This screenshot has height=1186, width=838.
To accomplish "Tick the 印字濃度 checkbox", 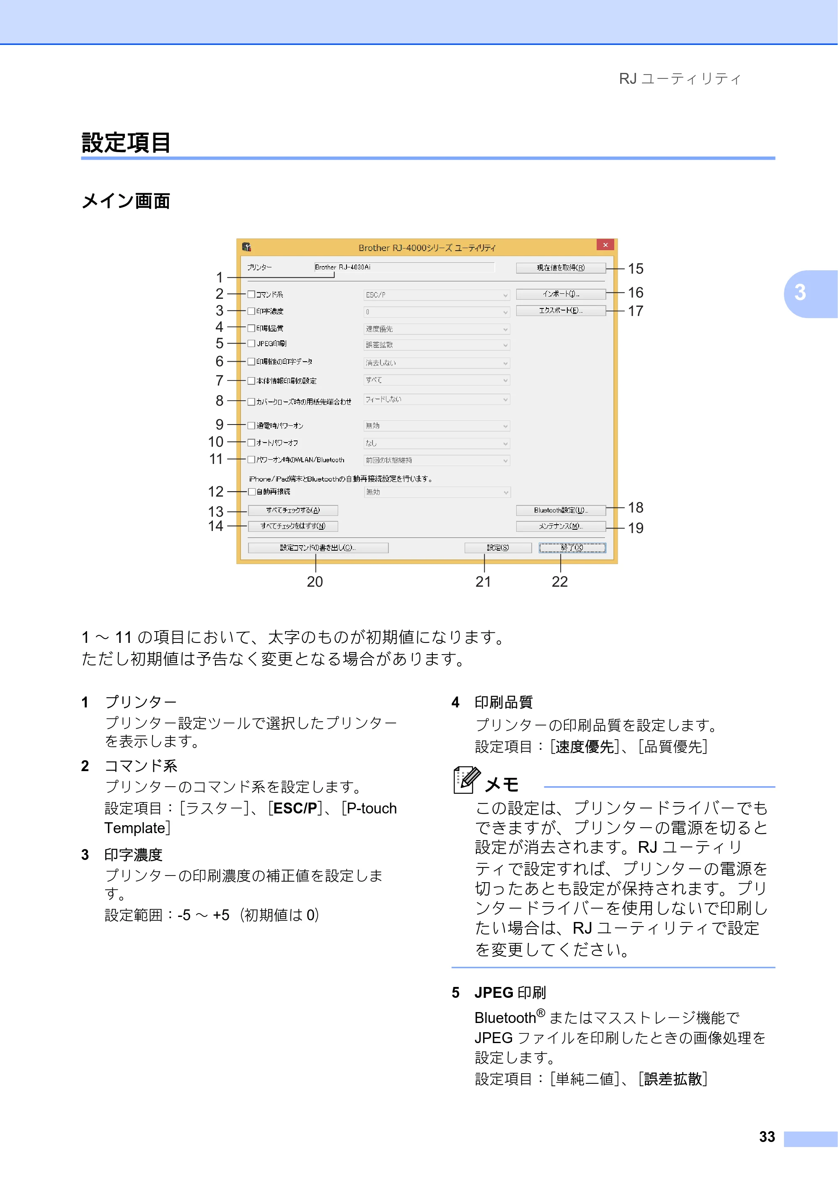I will pos(251,311).
